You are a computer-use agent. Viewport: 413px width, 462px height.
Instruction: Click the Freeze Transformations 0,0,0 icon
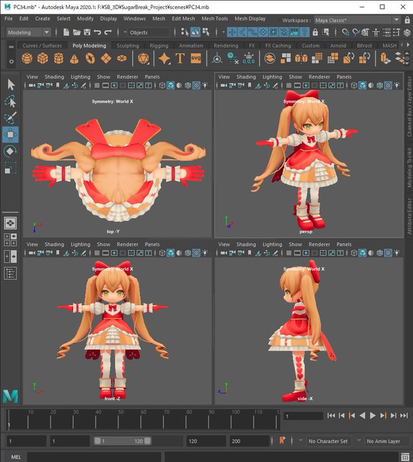tap(249, 58)
